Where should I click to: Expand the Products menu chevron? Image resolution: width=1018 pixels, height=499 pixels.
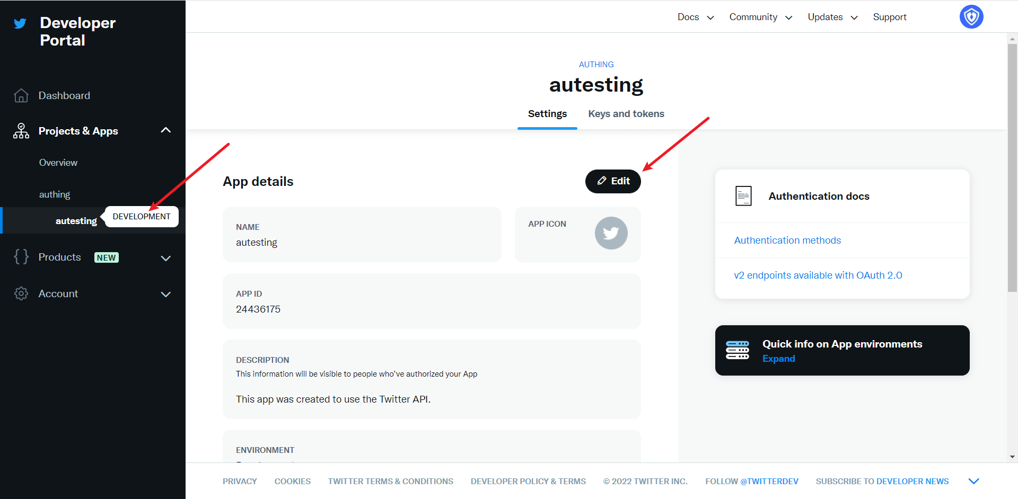point(165,258)
